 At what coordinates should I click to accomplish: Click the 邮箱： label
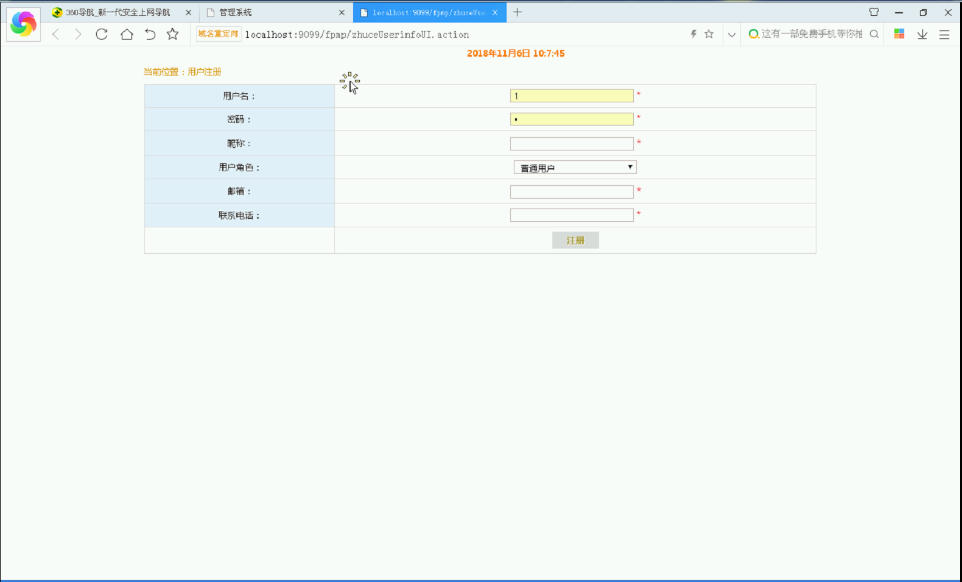click(239, 191)
